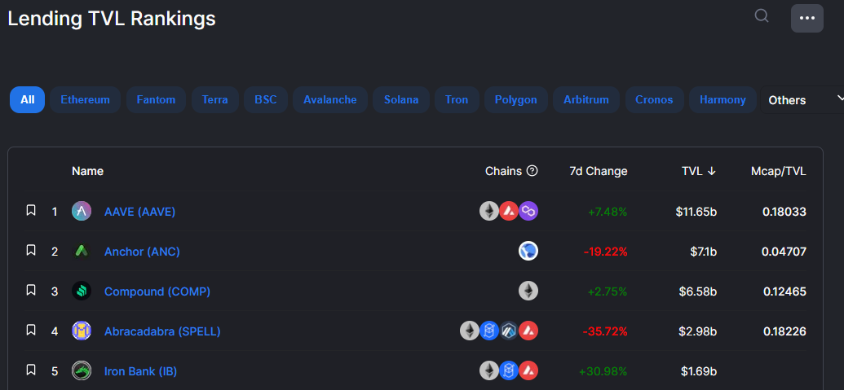Click the Mcap/TVL column header

[x=778, y=171]
